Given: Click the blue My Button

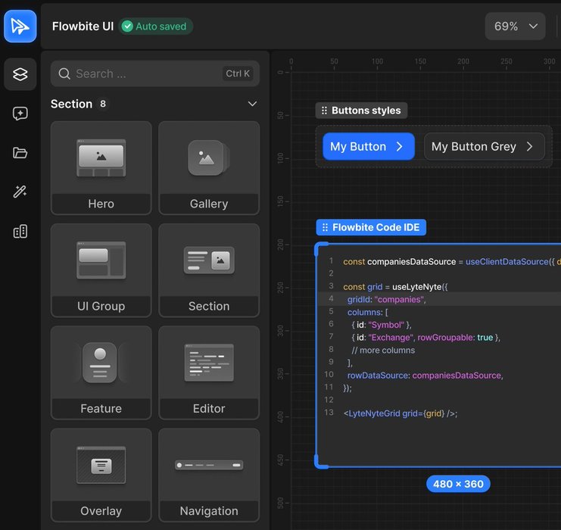Looking at the screenshot, I should tap(369, 146).
